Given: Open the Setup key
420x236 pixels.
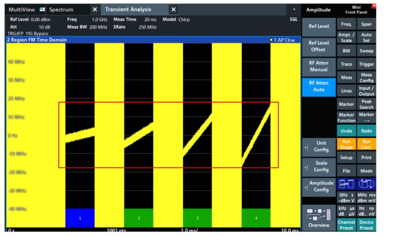Looking at the screenshot, I should pyautogui.click(x=346, y=157).
